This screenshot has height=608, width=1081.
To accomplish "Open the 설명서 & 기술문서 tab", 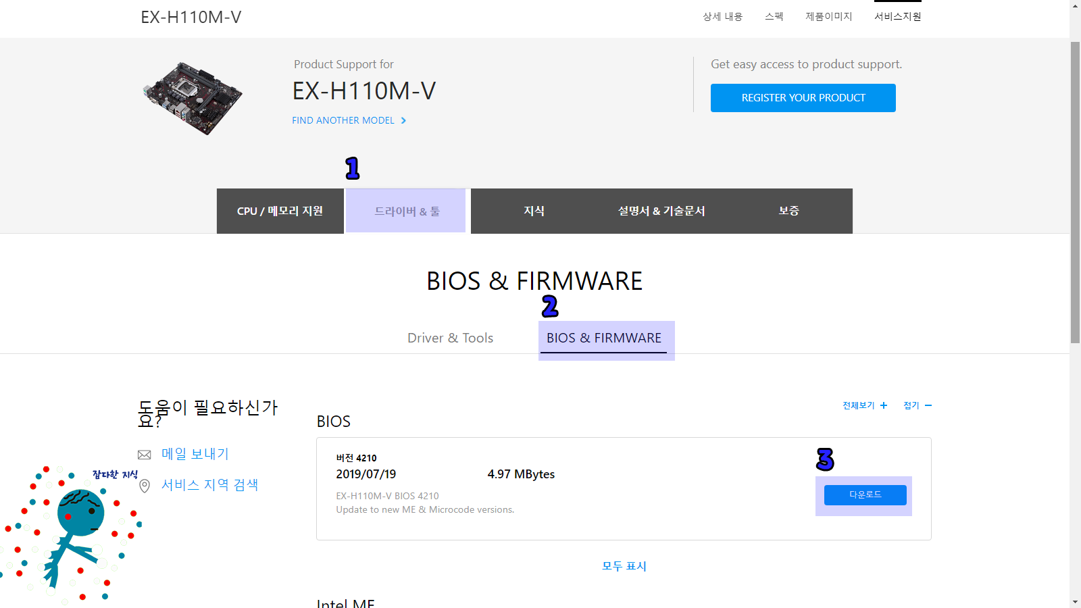I will 661,211.
